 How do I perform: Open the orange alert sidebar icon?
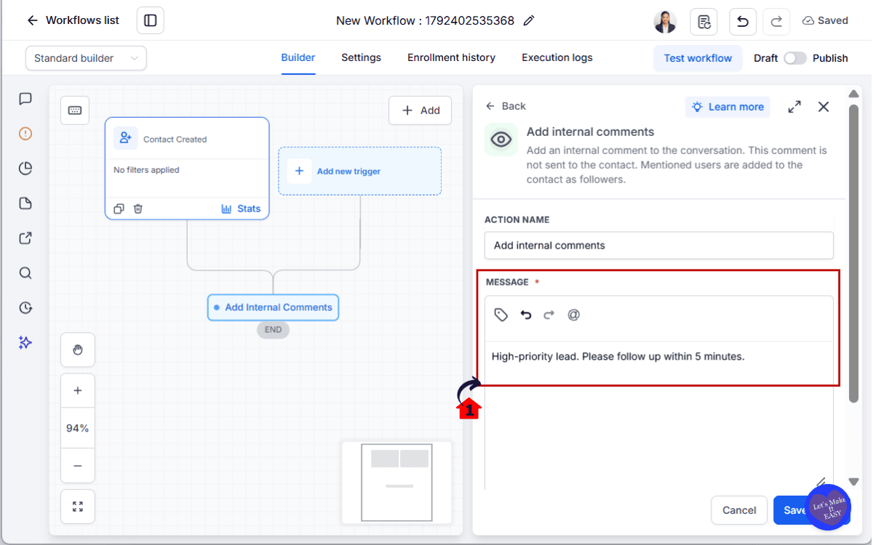(25, 134)
